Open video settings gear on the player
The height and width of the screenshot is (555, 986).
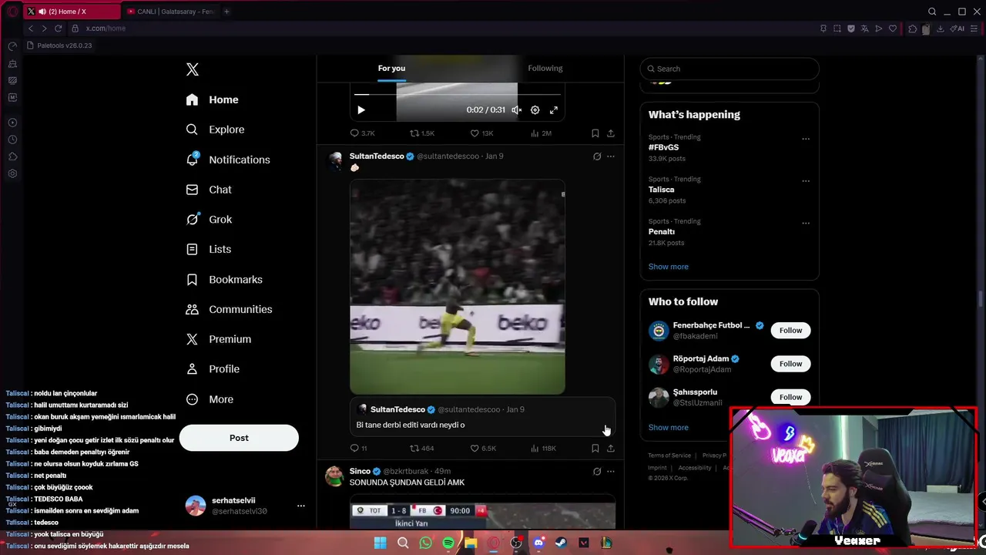coord(535,110)
